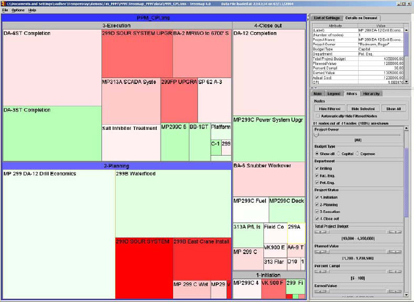Open the Options menu
Viewport: 414px width, 302px height.
pyautogui.click(x=18, y=11)
